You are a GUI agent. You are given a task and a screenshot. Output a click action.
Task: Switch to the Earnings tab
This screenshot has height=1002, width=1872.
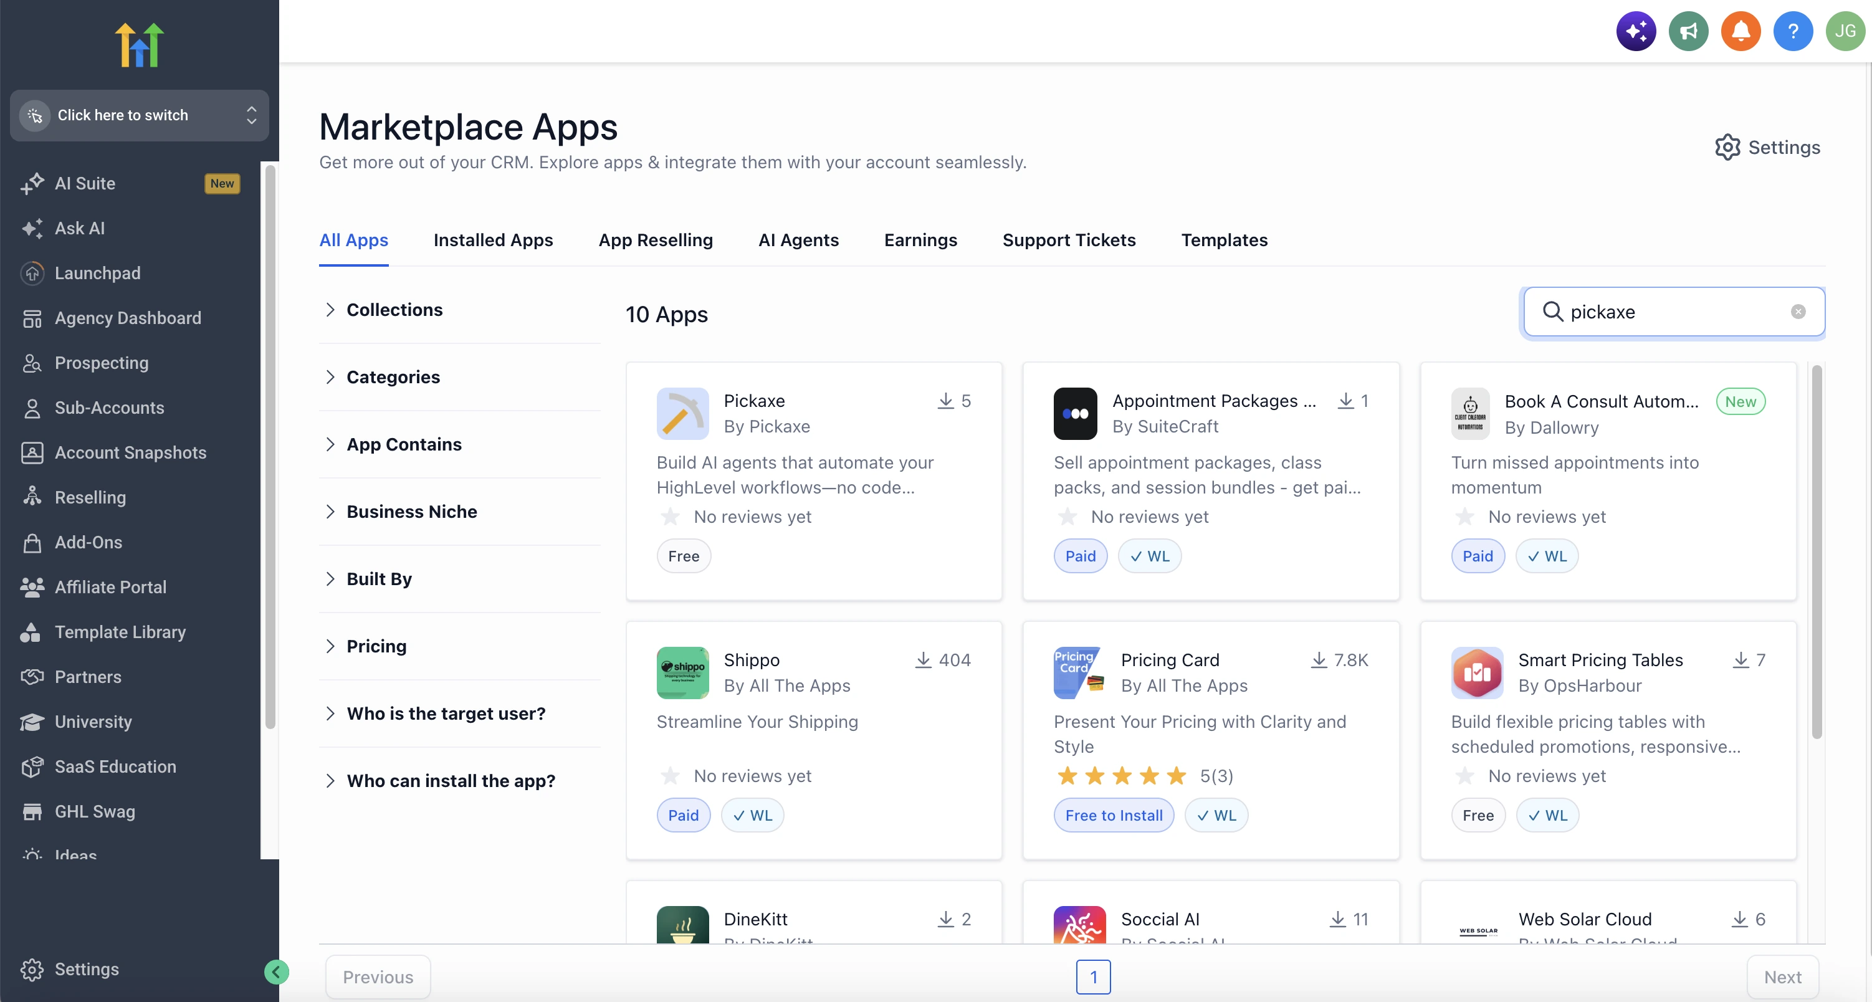click(920, 240)
